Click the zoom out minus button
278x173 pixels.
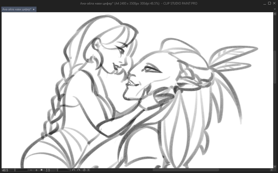pos(31,170)
